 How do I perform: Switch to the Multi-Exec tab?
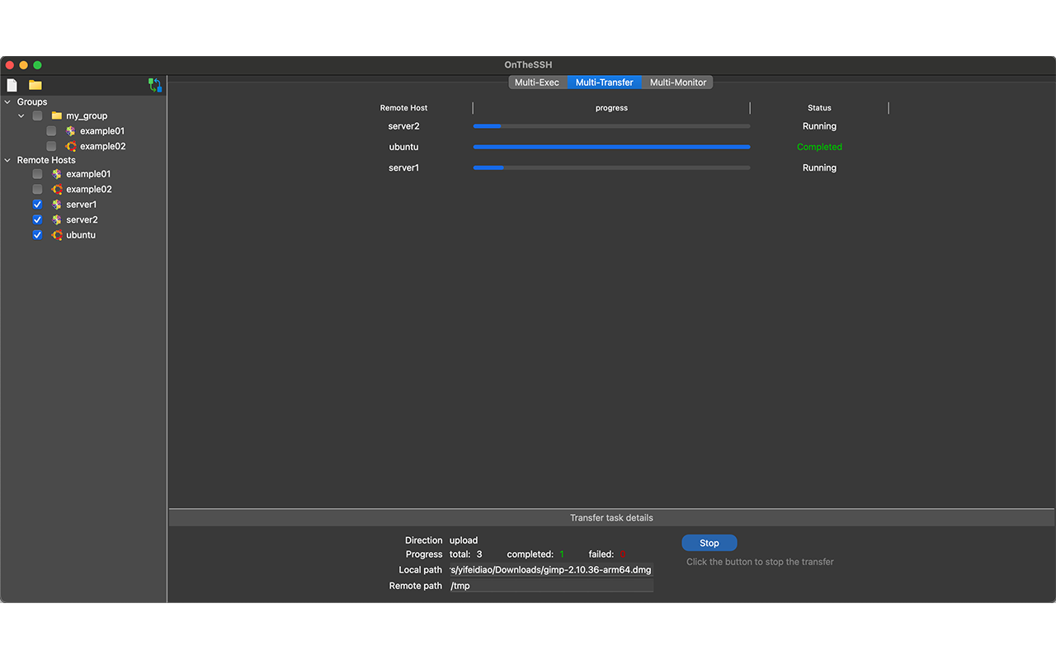(537, 82)
